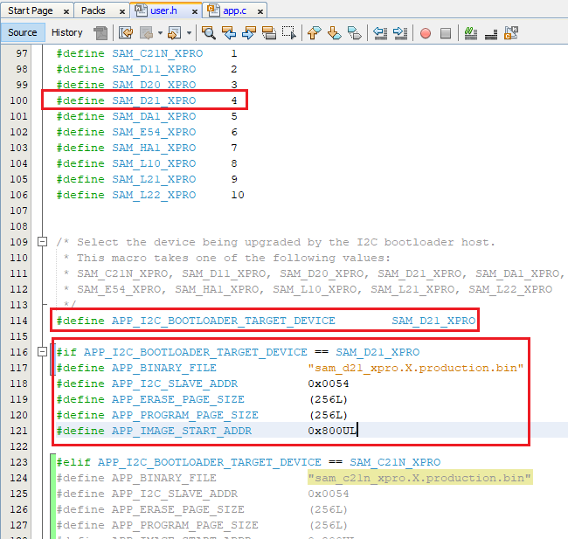Image resolution: width=568 pixels, height=539 pixels.
Task: Open the Forward history dropdown arrow
Action: [189, 33]
